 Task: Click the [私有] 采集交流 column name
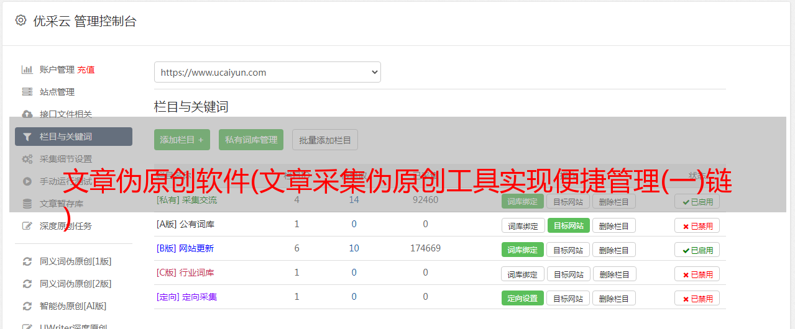[186, 200]
